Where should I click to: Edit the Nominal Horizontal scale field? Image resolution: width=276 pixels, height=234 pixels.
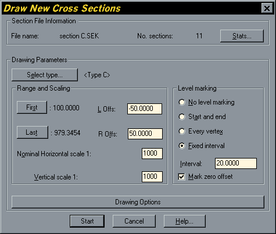click(152, 153)
